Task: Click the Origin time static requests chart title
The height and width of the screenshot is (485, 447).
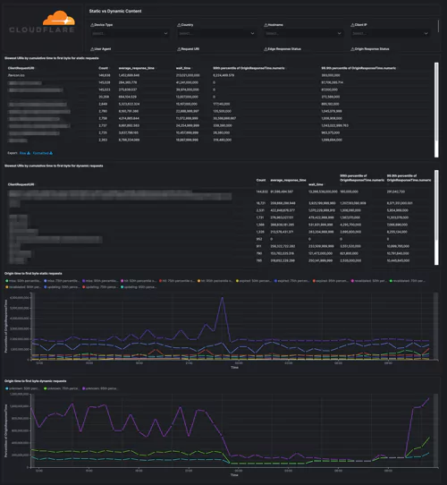Action: (x=33, y=274)
